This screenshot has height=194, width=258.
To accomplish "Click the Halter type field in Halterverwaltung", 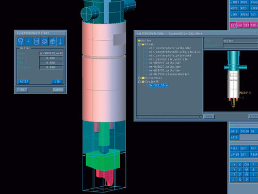I will (240, 41).
